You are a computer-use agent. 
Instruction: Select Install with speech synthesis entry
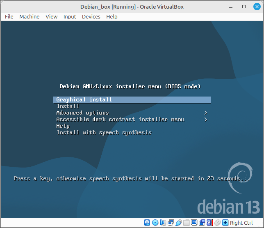tap(104, 133)
